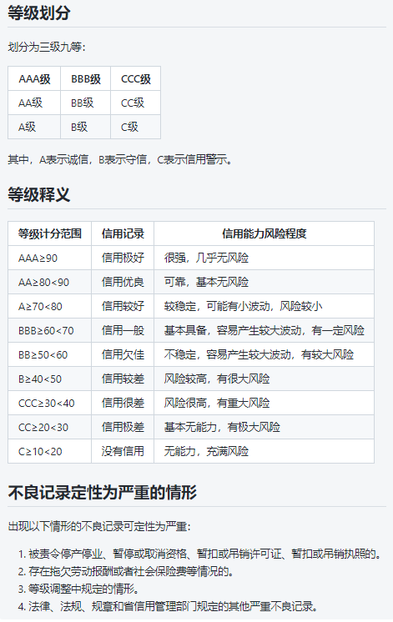393x622 pixels.
Task: Click the sentence starting 其中，A表示诚信
Action: [120, 160]
